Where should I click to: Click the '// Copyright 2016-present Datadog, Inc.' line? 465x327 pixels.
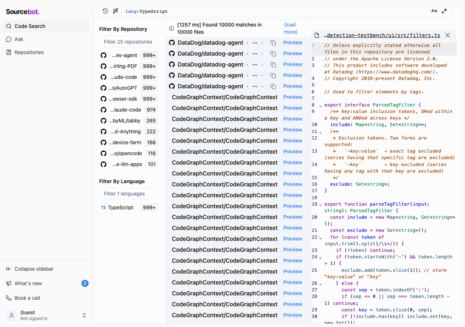tap(380, 78)
